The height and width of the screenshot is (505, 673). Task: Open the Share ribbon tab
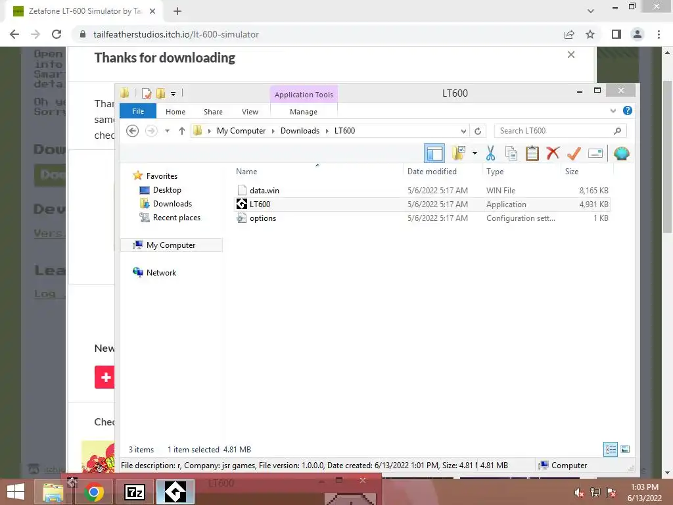point(213,112)
